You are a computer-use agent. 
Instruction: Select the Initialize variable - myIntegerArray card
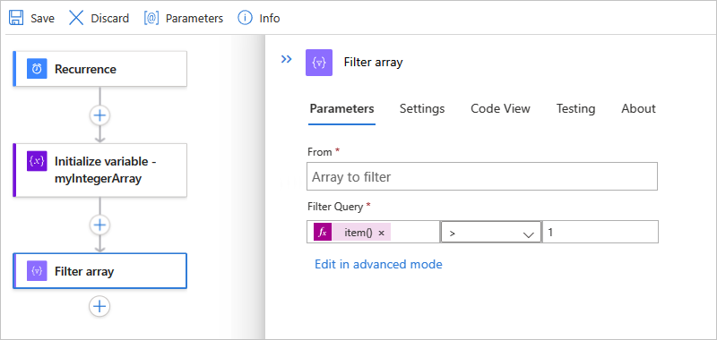(x=100, y=170)
